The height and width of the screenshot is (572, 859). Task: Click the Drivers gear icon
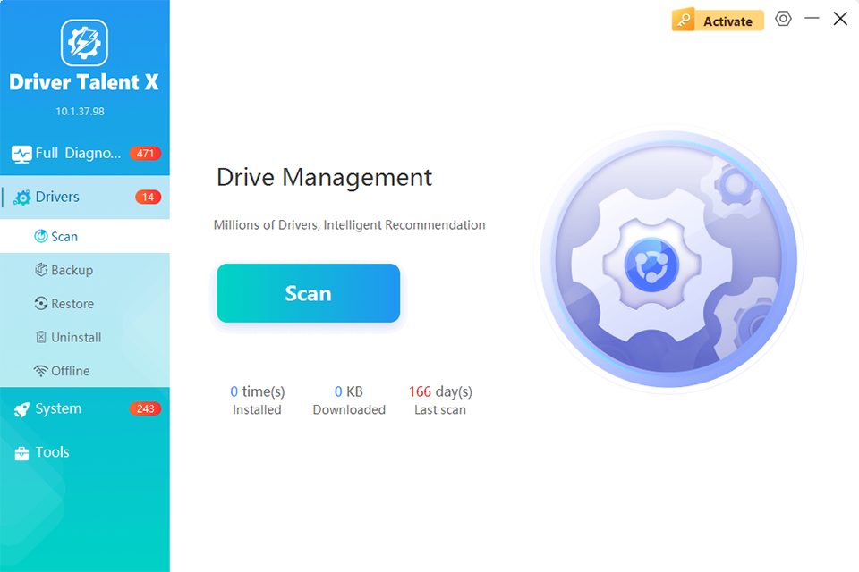21,197
